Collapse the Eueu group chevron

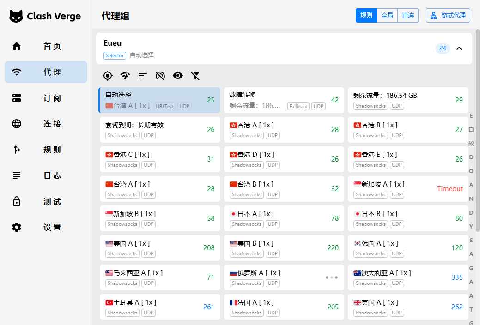(x=459, y=48)
